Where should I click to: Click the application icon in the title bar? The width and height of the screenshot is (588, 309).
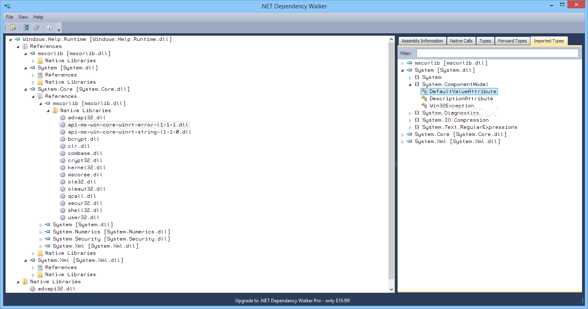[x=8, y=6]
